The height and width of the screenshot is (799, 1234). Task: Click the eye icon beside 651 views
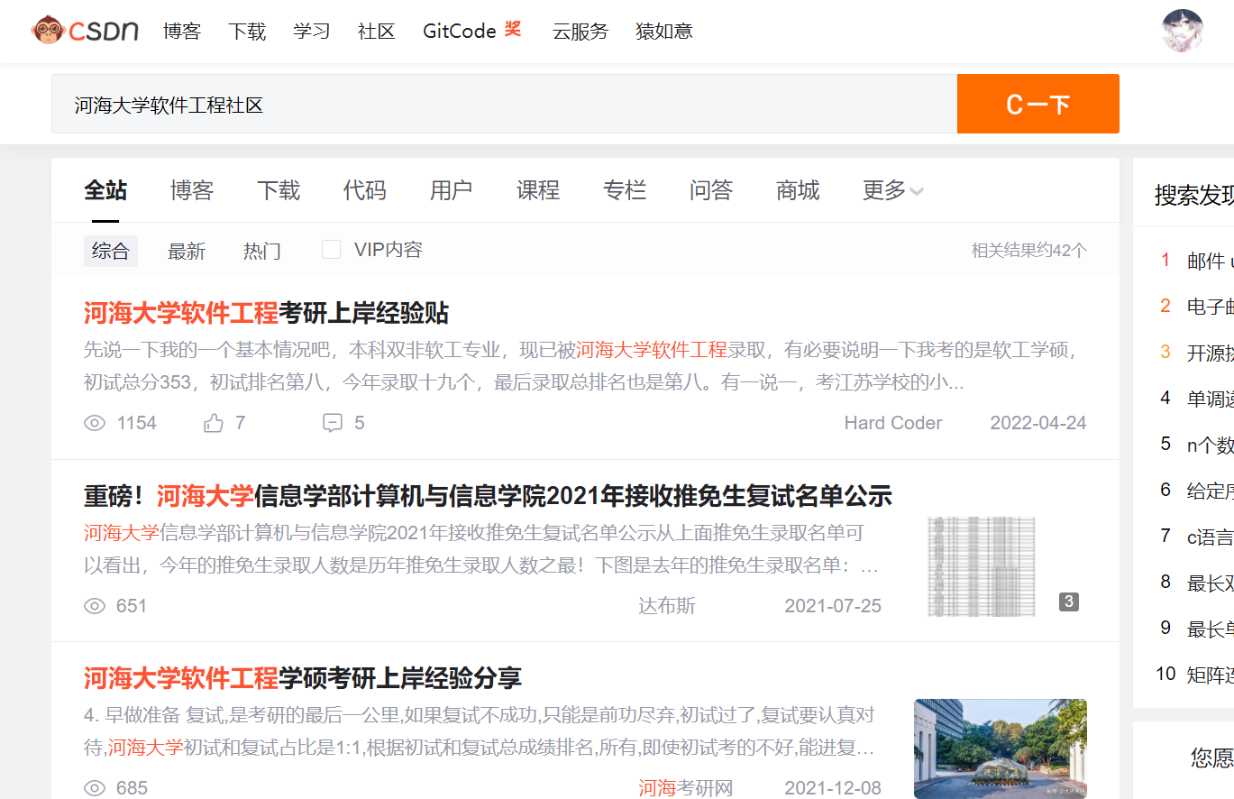[x=95, y=606]
